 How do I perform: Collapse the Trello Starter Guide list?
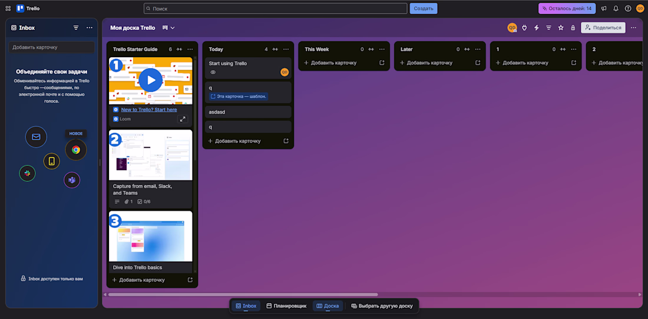pos(179,49)
